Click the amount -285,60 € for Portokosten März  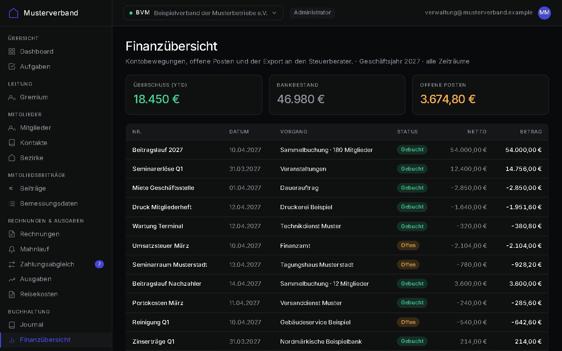coord(526,303)
